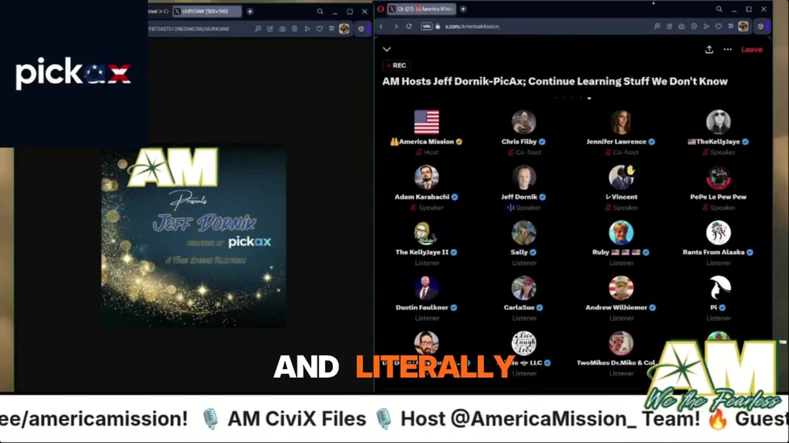Open Chris Filby co-host profile
Image resolution: width=789 pixels, height=443 pixels.
(x=524, y=122)
